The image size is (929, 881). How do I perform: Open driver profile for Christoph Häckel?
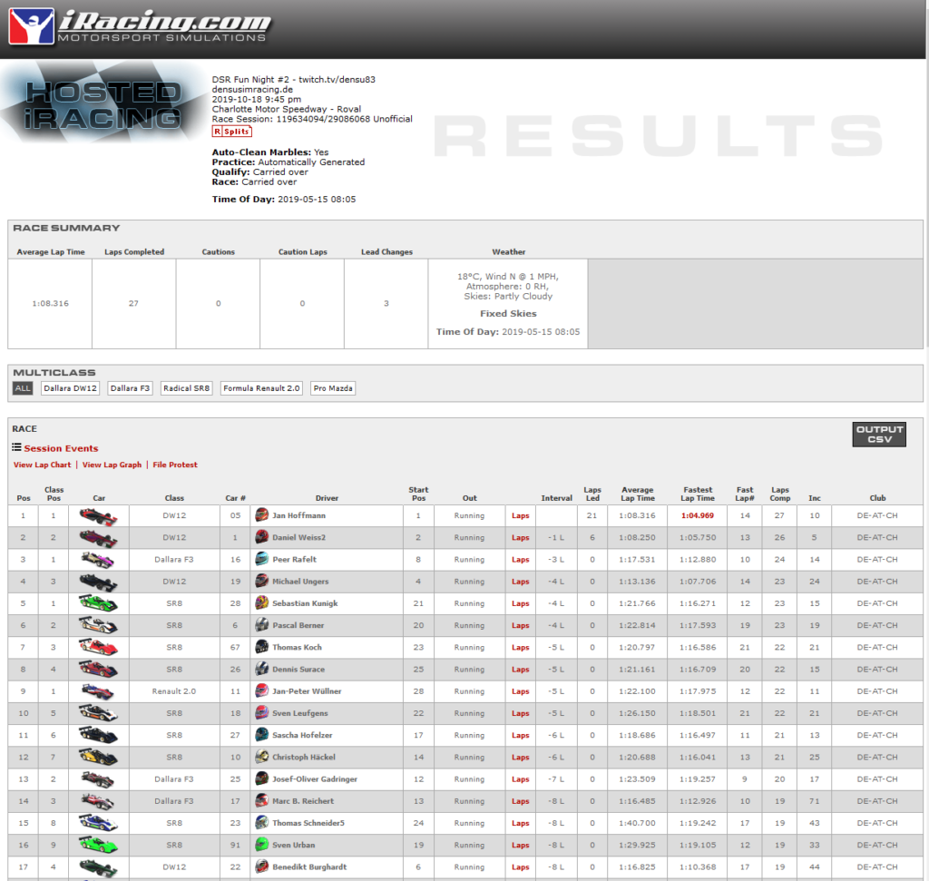303,757
